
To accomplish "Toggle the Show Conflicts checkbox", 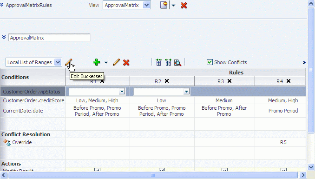I will tap(210, 62).
